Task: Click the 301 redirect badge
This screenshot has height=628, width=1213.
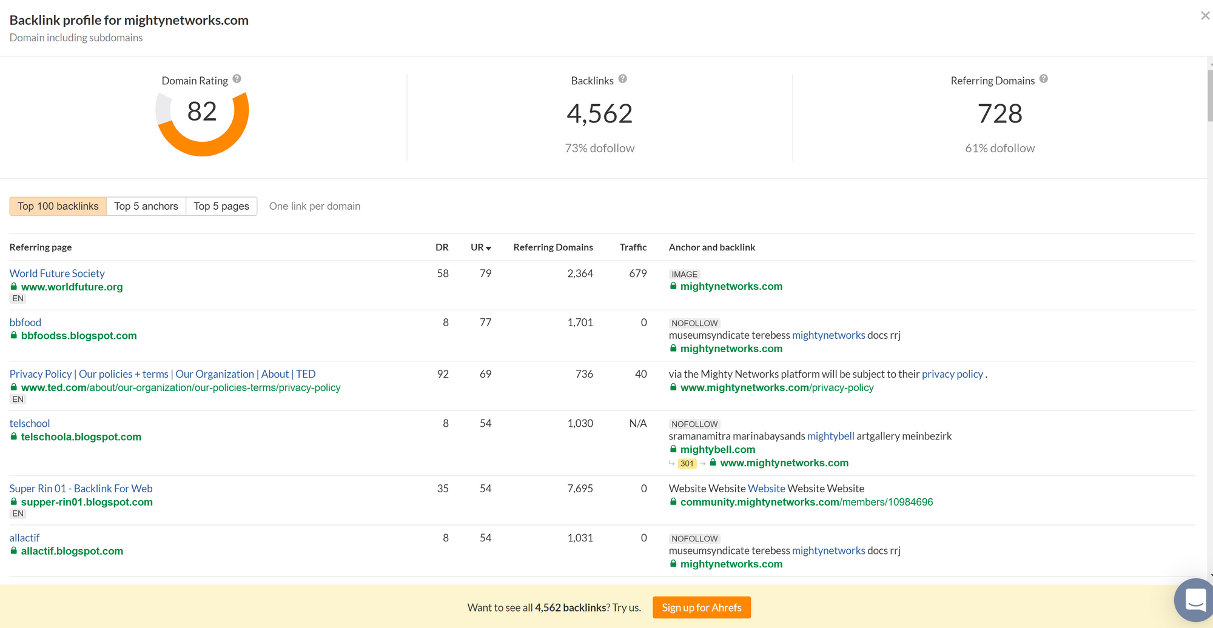Action: 687,464
